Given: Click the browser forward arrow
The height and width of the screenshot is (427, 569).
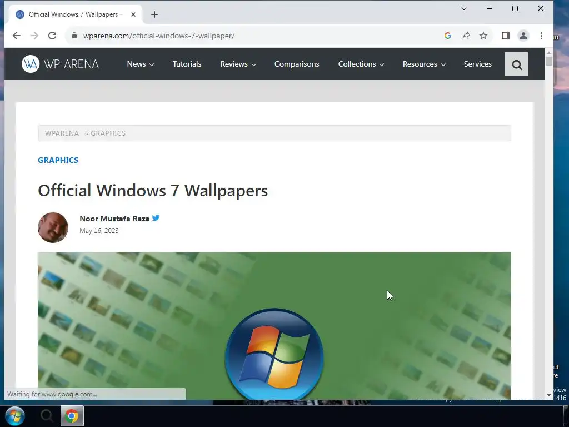Looking at the screenshot, I should click(34, 36).
